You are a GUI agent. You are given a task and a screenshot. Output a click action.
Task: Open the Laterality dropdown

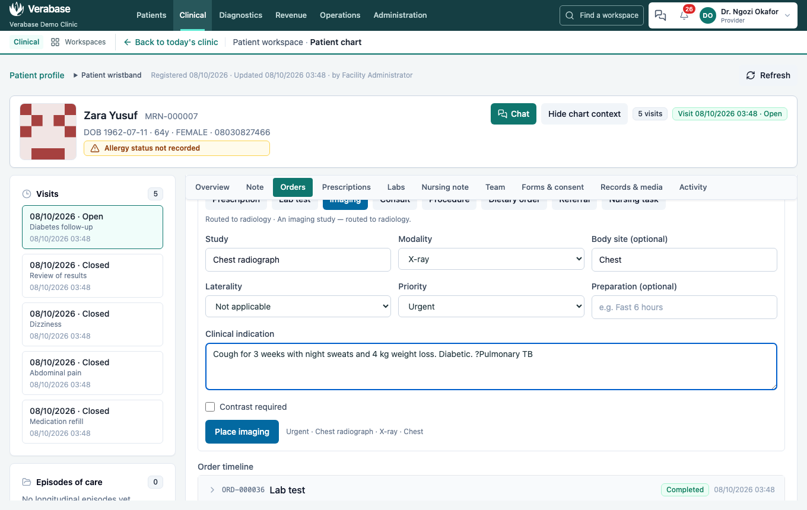point(298,307)
